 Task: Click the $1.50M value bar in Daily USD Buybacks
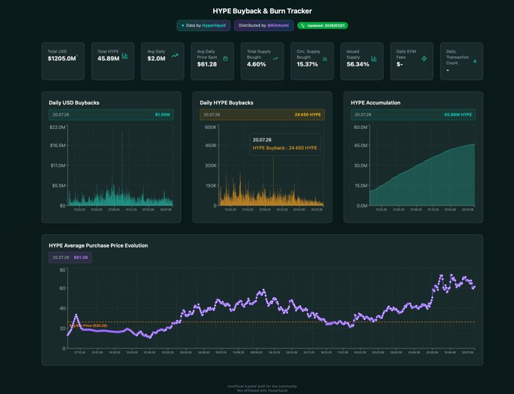tap(111, 115)
